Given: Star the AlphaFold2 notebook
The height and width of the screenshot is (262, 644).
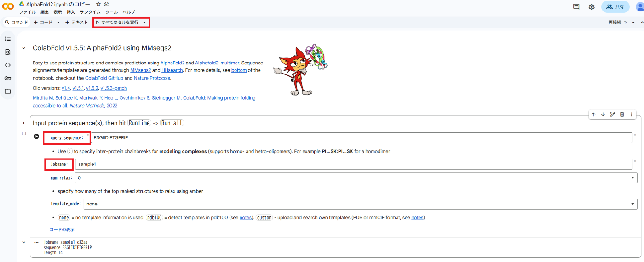Looking at the screenshot, I should 98,4.
